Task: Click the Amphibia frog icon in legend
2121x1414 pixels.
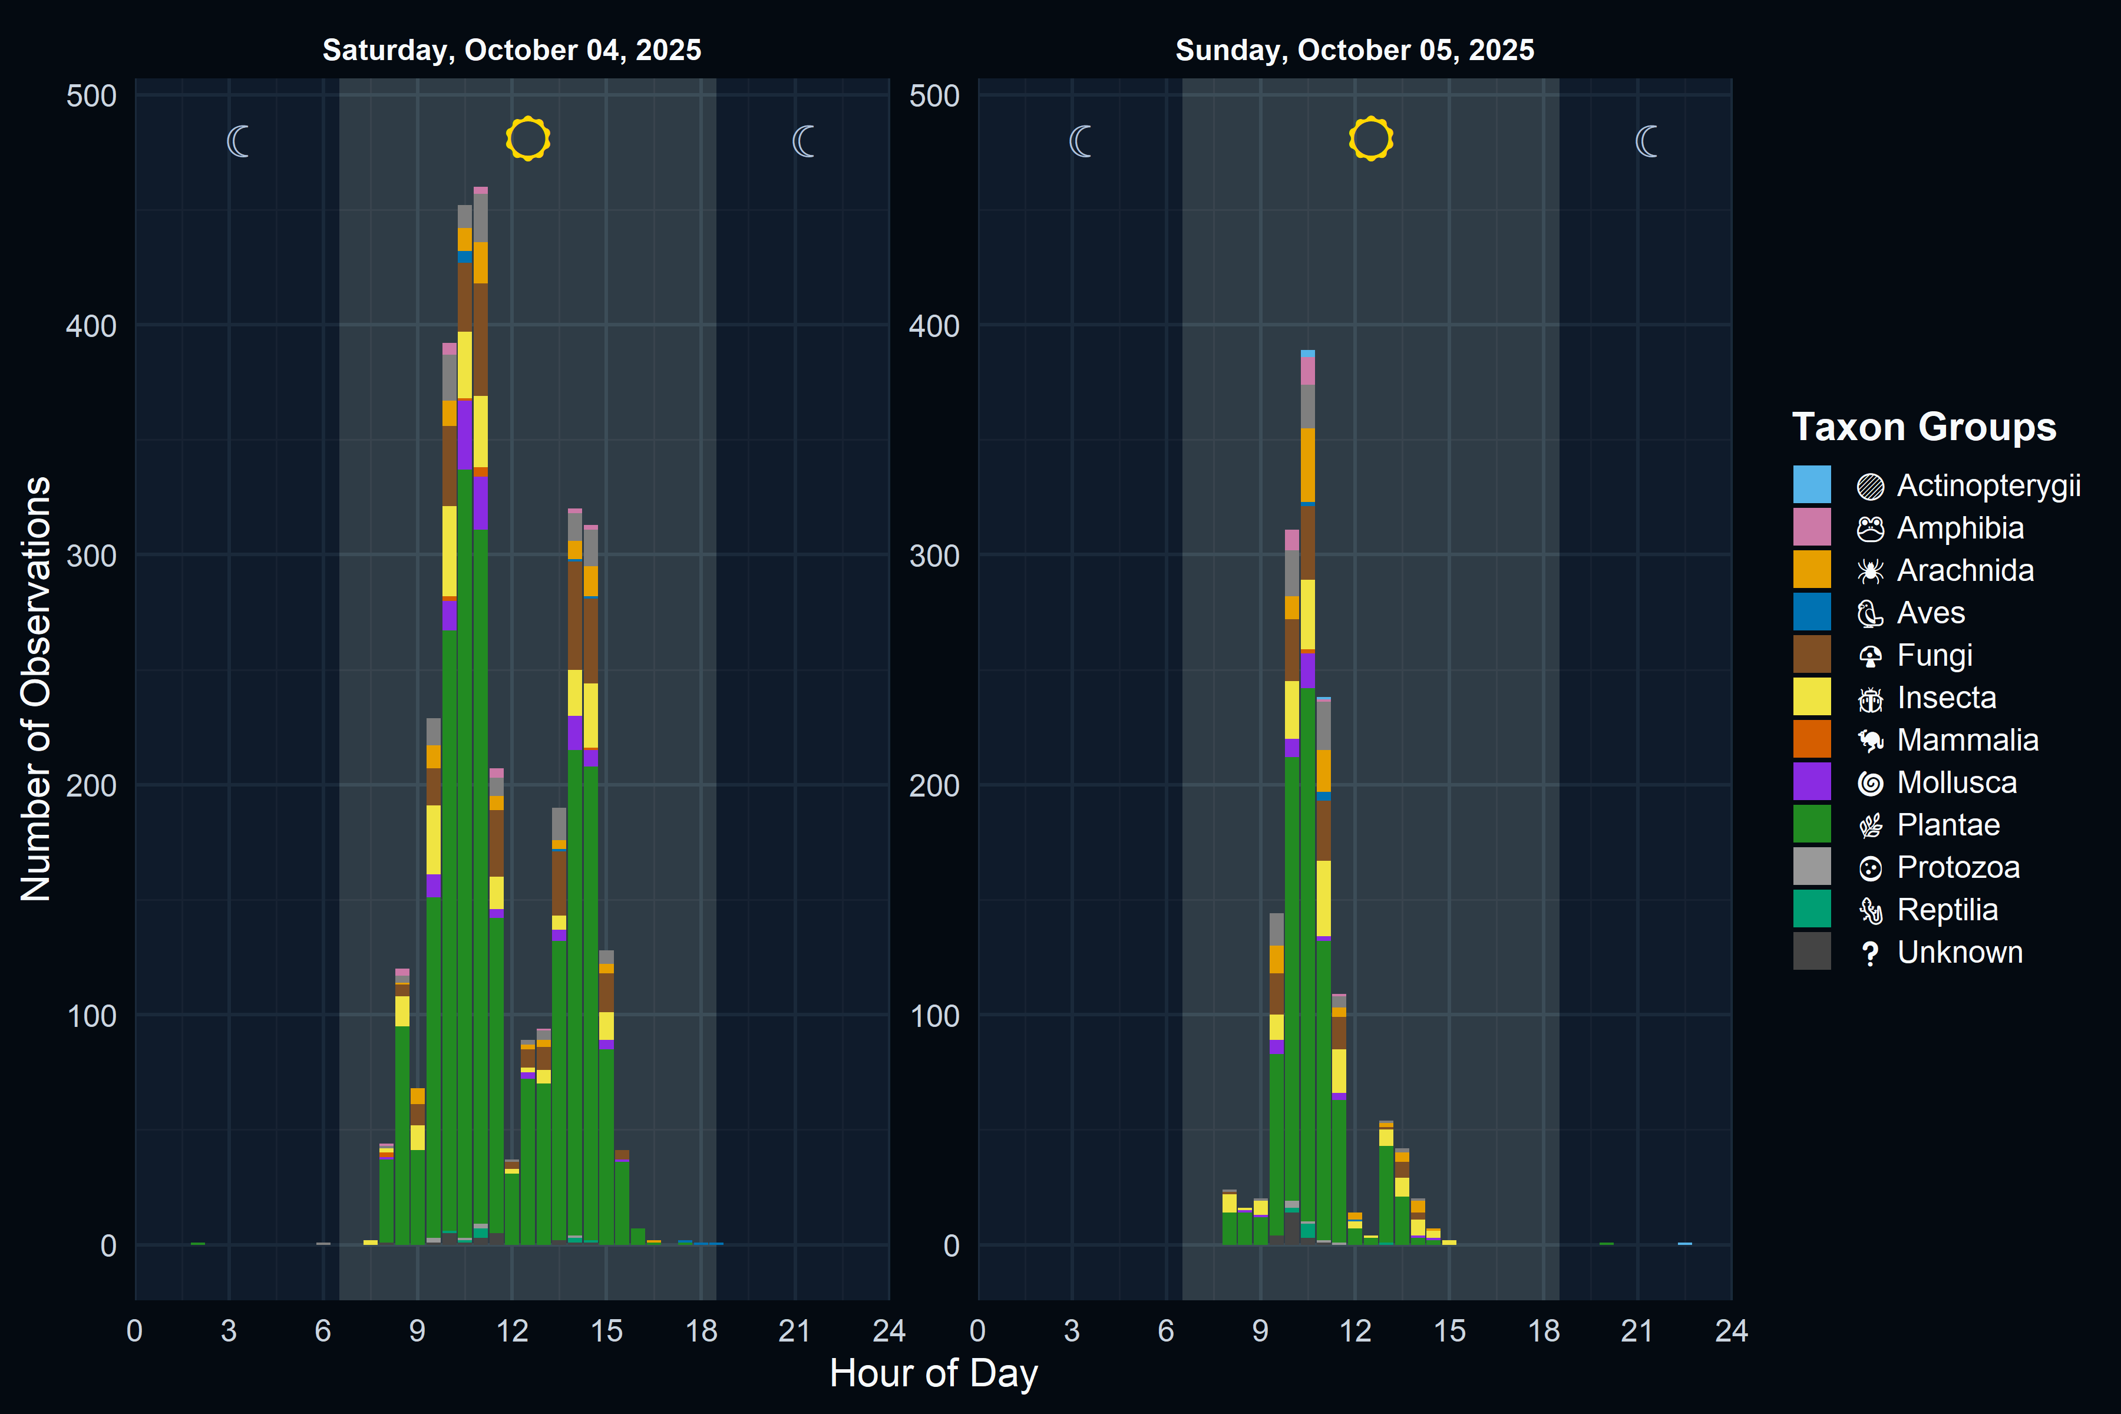Action: tap(1870, 528)
